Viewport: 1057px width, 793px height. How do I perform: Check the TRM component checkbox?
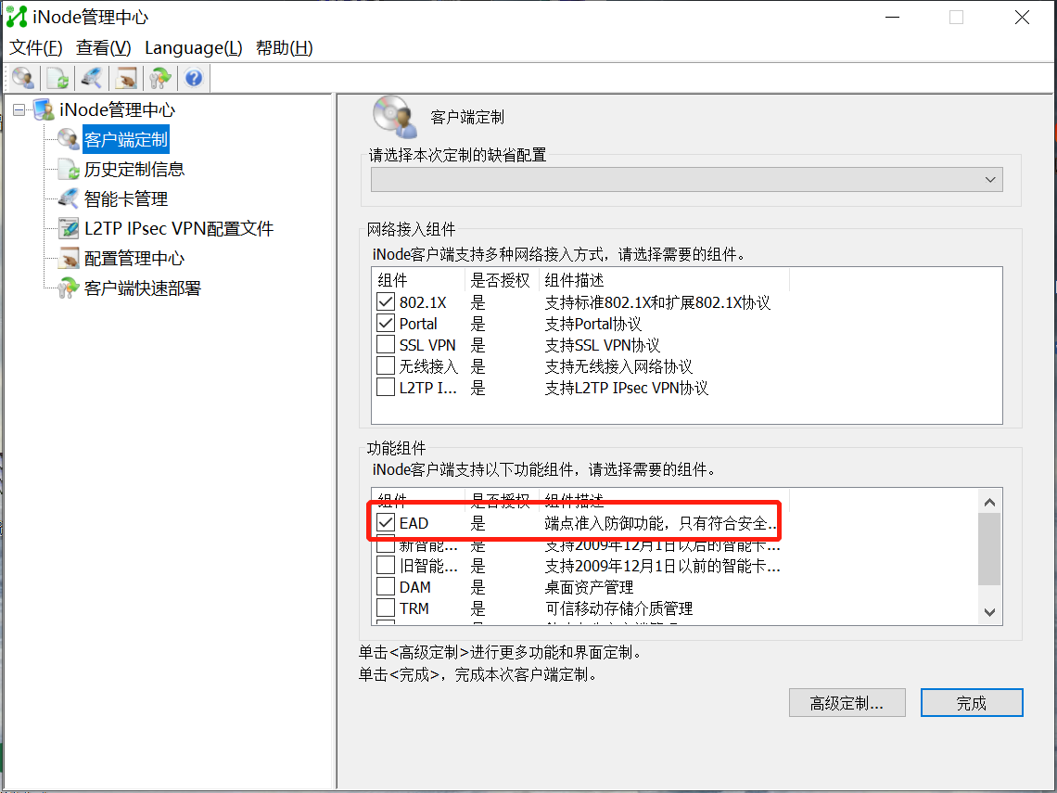pos(386,608)
